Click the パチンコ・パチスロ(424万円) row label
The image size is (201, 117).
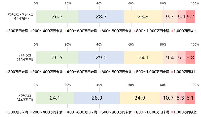click(x=21, y=16)
